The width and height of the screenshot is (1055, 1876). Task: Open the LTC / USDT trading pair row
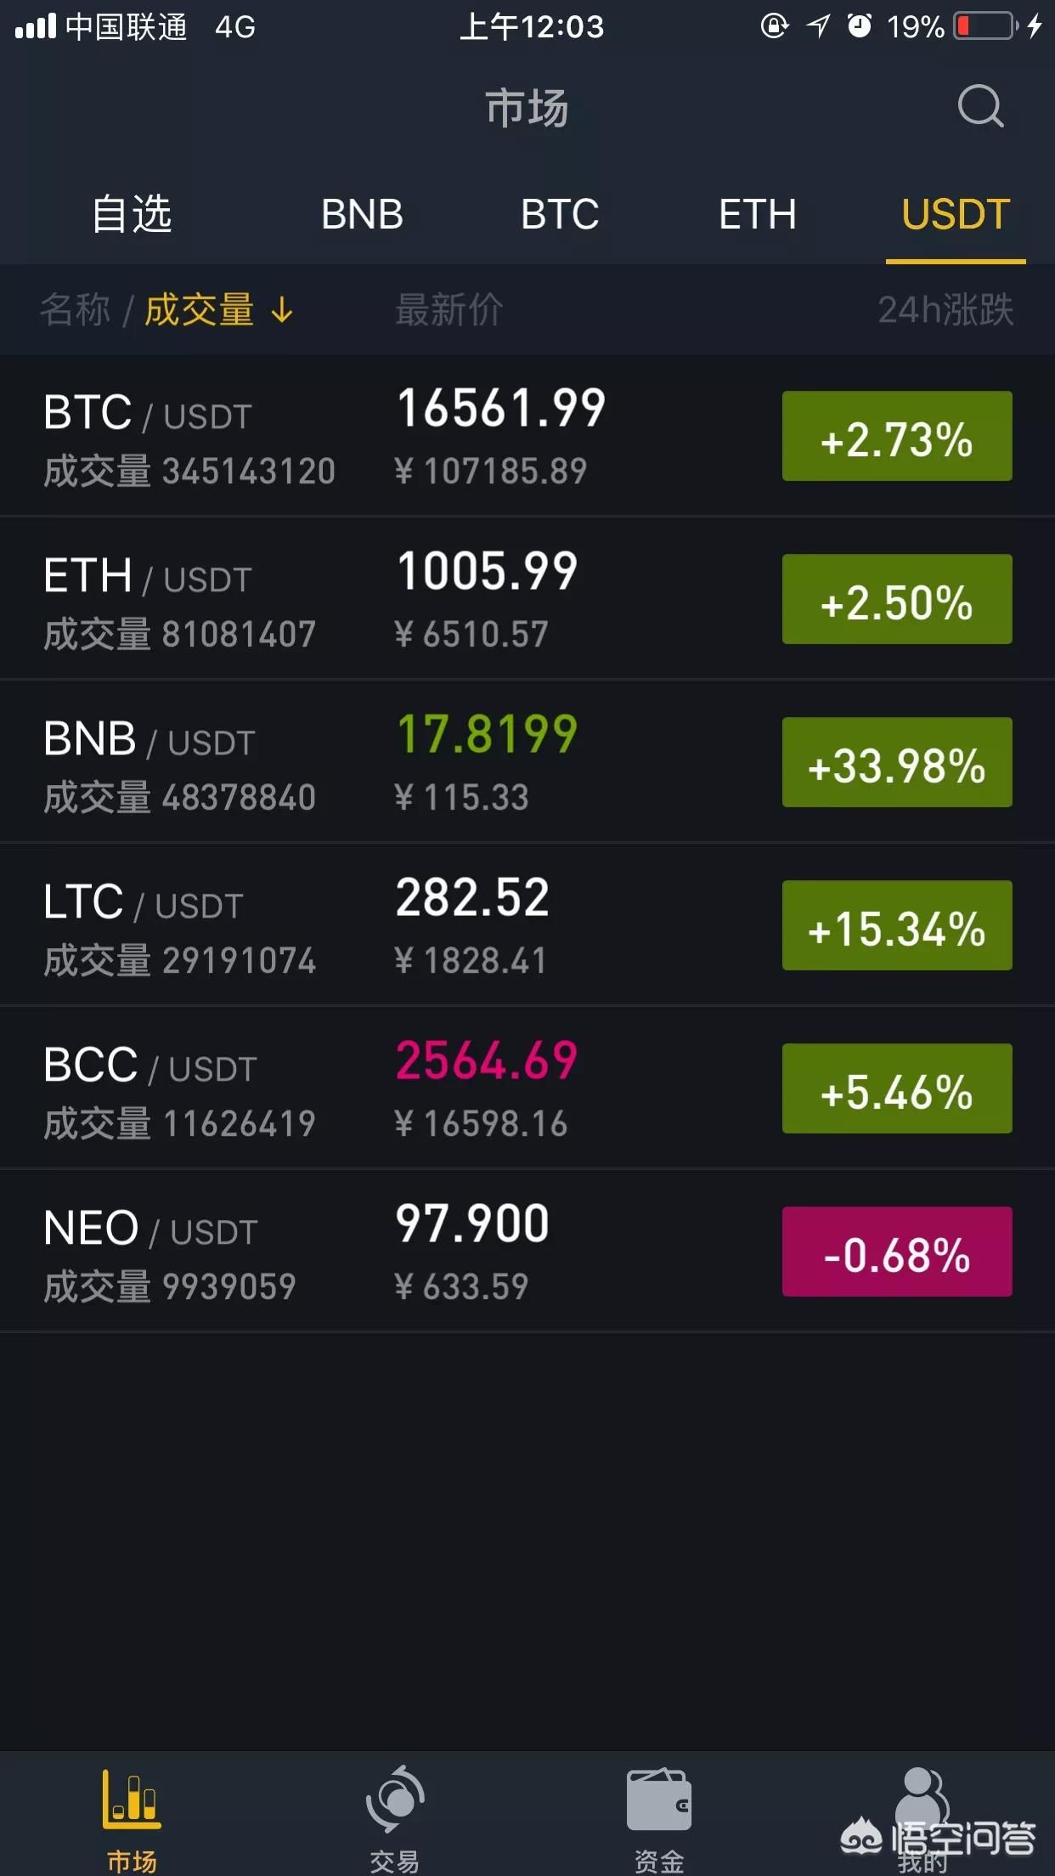pyautogui.click(x=527, y=925)
